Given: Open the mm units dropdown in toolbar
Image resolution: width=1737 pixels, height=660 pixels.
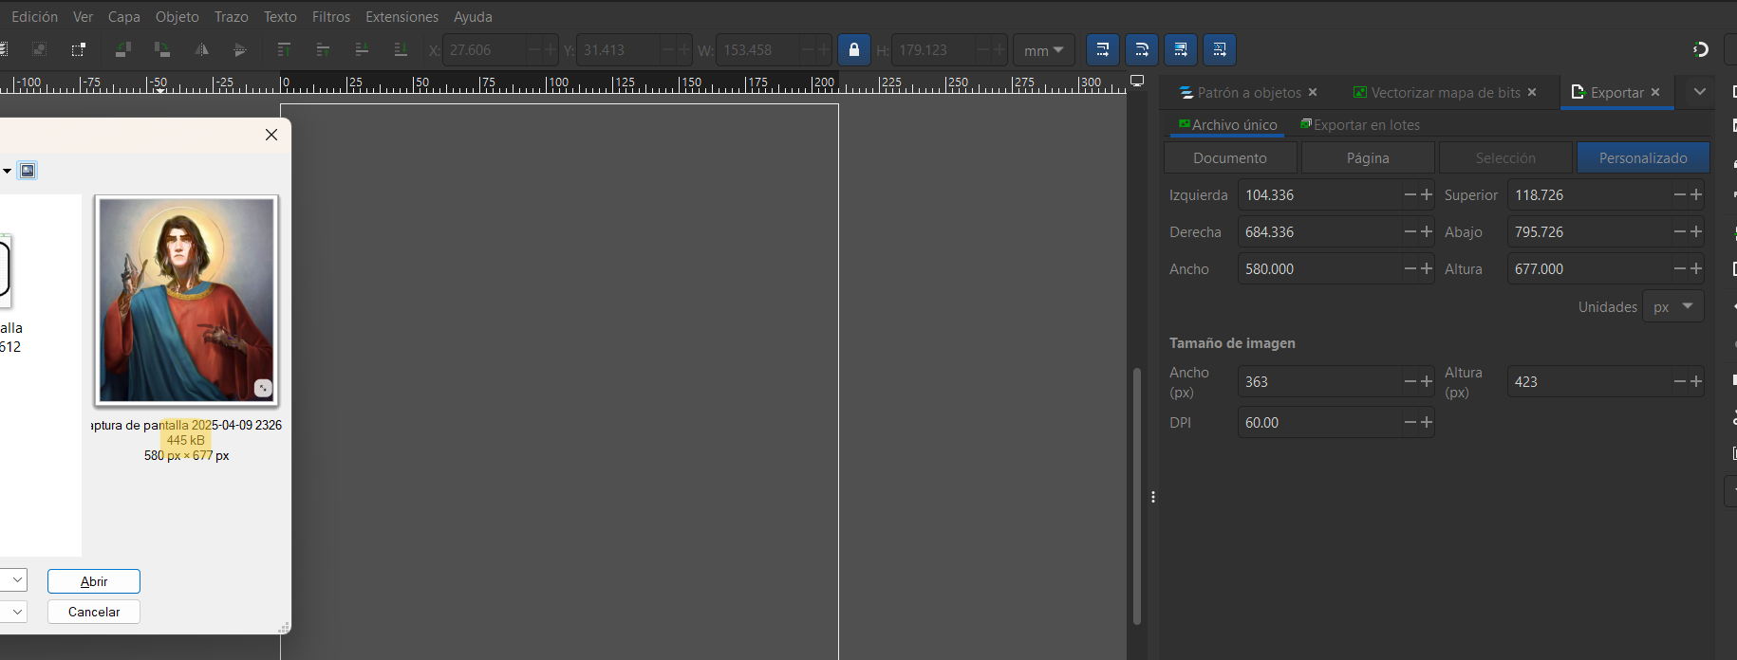Looking at the screenshot, I should click(x=1043, y=50).
